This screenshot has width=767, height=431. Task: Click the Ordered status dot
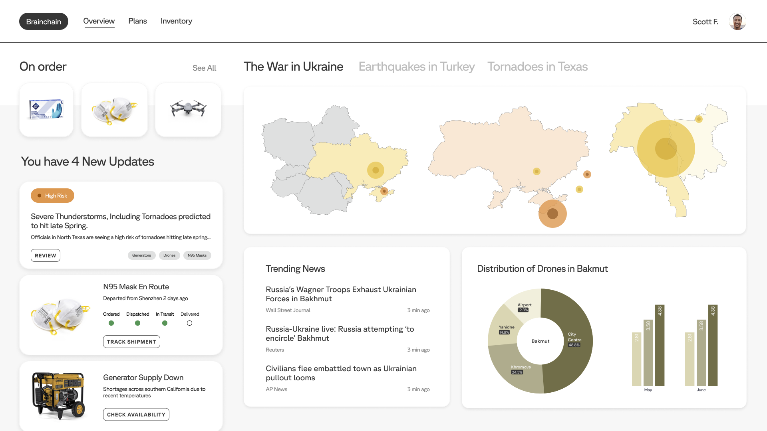point(111,323)
